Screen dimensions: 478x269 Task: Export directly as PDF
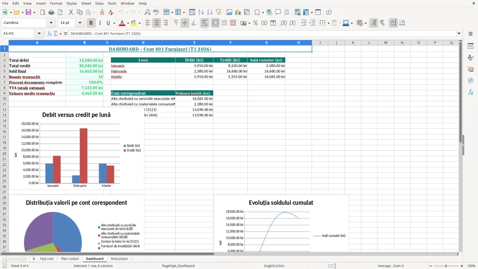(43, 12)
